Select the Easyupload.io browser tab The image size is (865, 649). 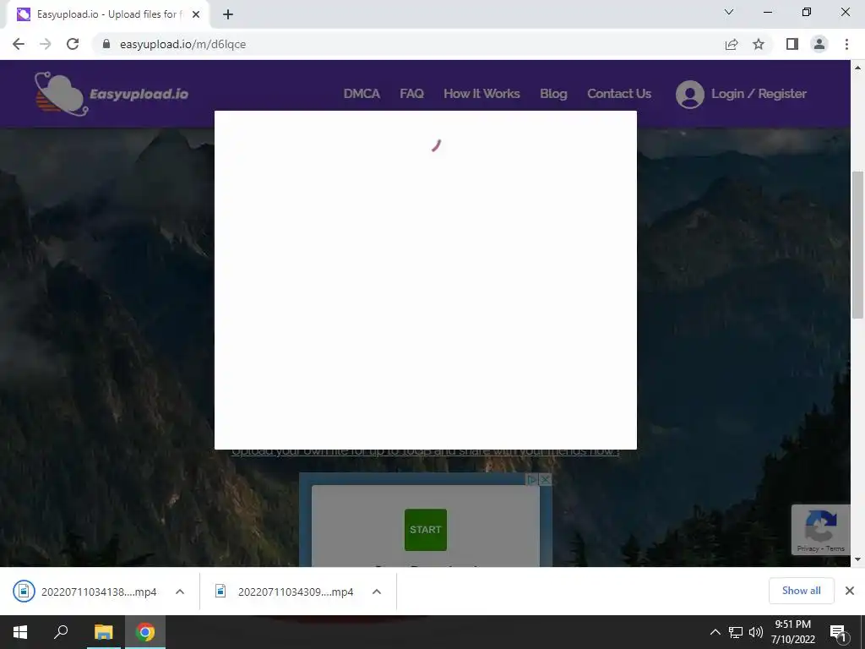(107, 14)
